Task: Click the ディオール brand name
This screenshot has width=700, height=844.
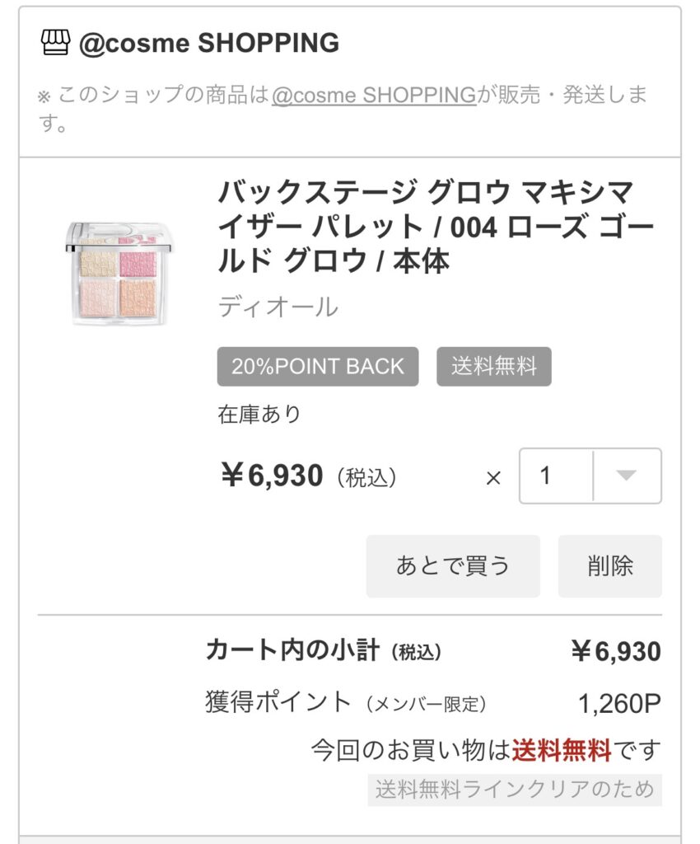Action: point(278,307)
